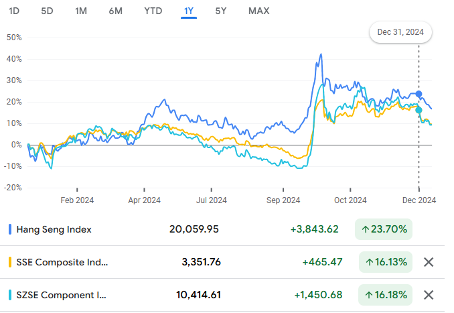Open the SSE Composite Index name link
454x313 pixels.
click(x=62, y=262)
